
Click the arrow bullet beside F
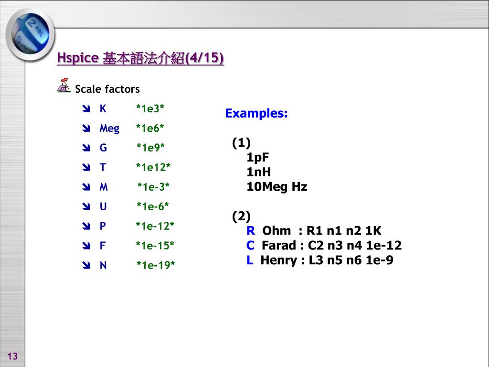[86, 246]
